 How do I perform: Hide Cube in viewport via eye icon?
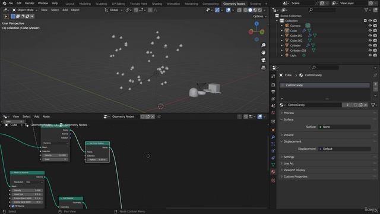(370, 31)
